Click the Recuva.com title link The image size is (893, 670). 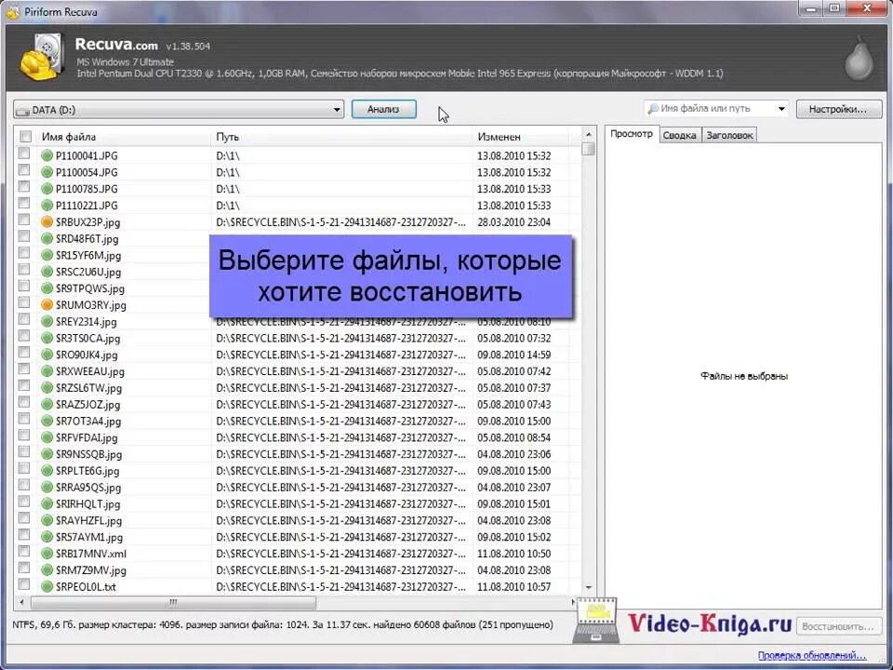click(x=116, y=45)
